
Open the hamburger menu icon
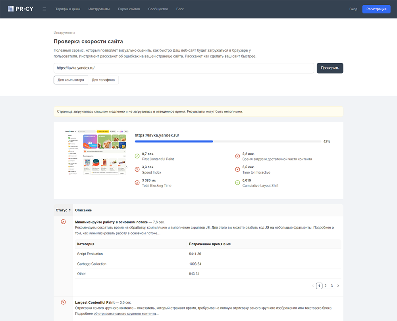coord(44,9)
